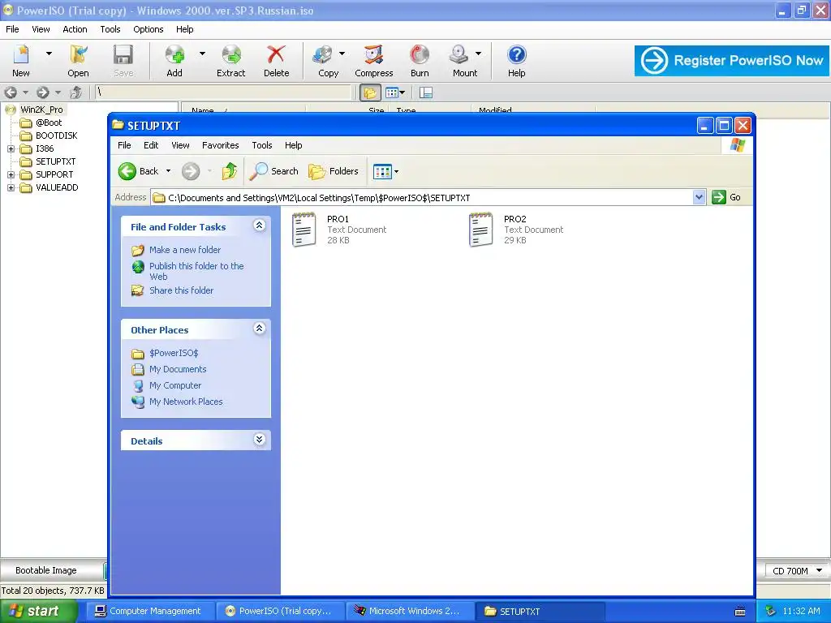The height and width of the screenshot is (623, 831).
Task: Click Publish this folder to the Web
Action: click(196, 271)
